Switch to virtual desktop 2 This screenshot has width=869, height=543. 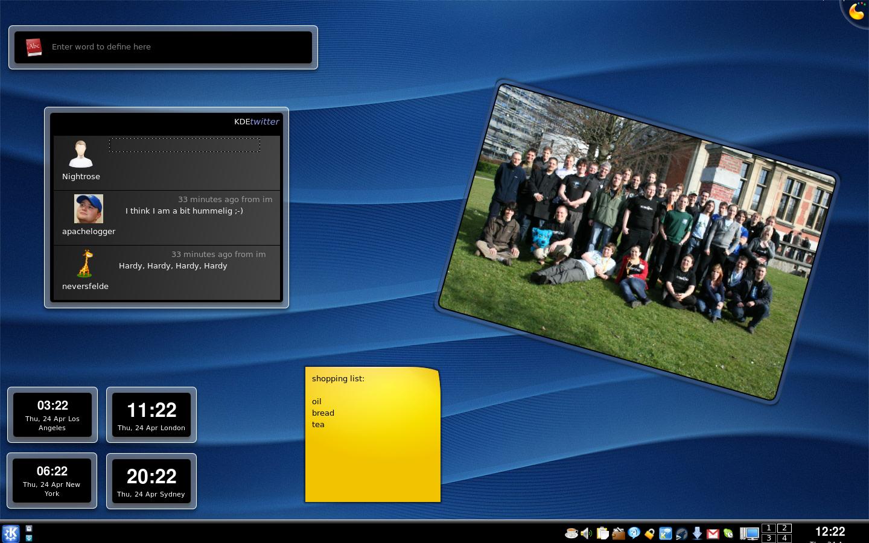point(784,528)
